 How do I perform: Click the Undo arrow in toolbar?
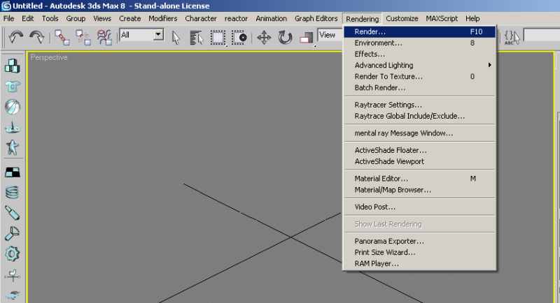(15, 37)
